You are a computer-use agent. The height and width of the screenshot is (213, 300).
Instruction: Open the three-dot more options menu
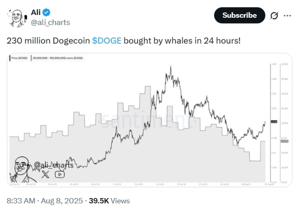pyautogui.click(x=287, y=16)
